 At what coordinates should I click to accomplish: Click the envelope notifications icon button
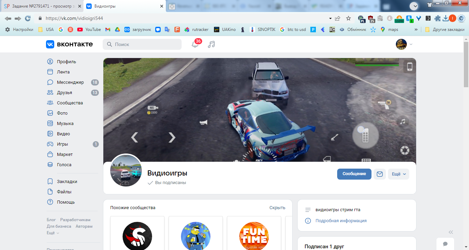(x=380, y=174)
